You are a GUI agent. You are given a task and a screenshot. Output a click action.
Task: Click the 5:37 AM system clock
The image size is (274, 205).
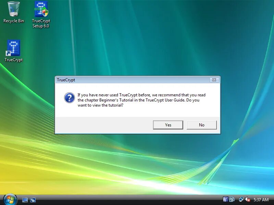(261, 200)
